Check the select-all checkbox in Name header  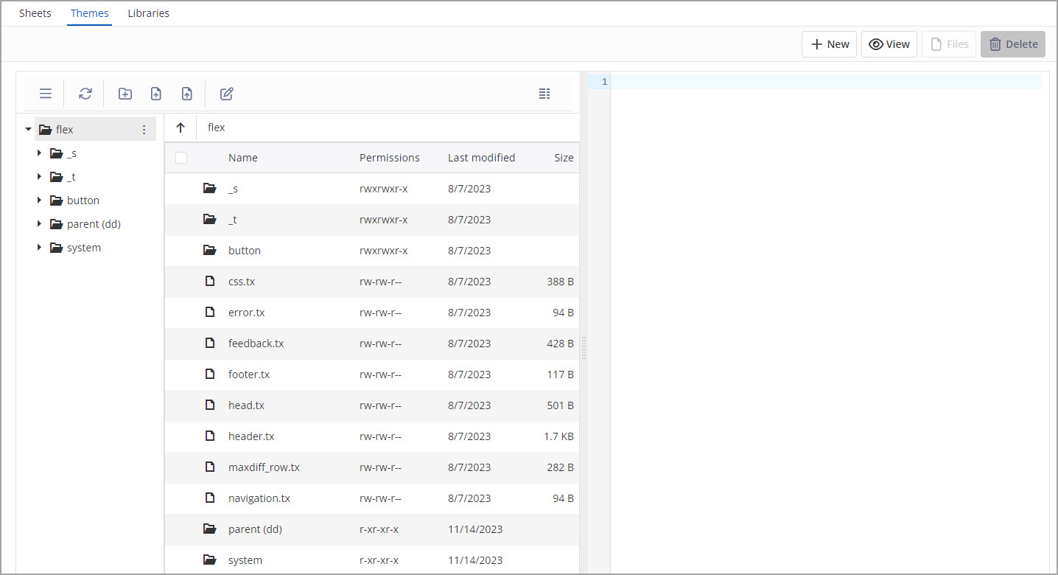click(x=181, y=158)
